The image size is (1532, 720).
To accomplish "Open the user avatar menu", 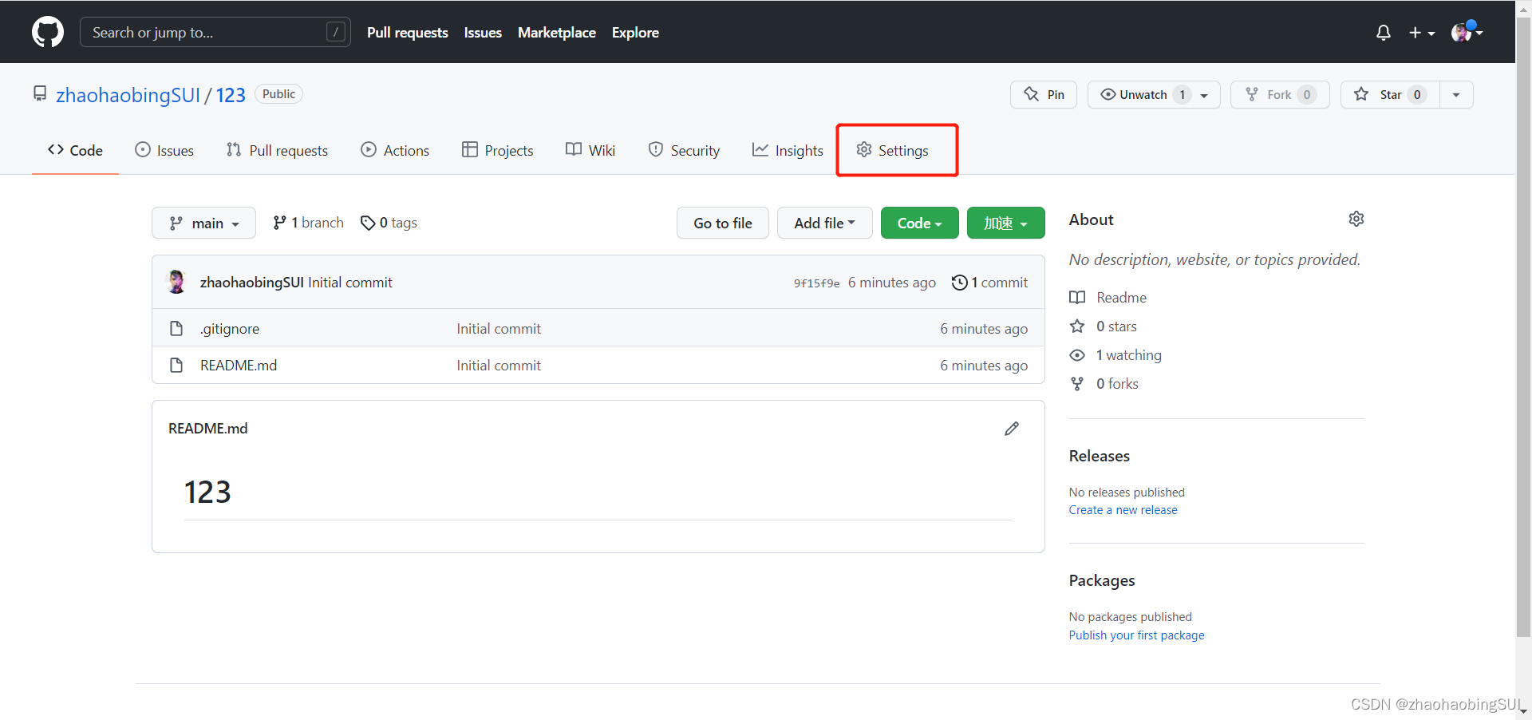I will pos(1467,32).
